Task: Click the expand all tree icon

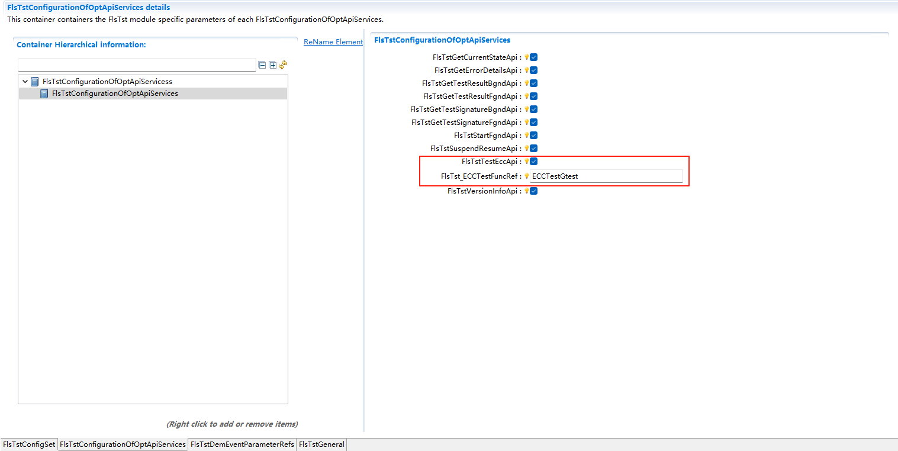Action: [x=272, y=65]
